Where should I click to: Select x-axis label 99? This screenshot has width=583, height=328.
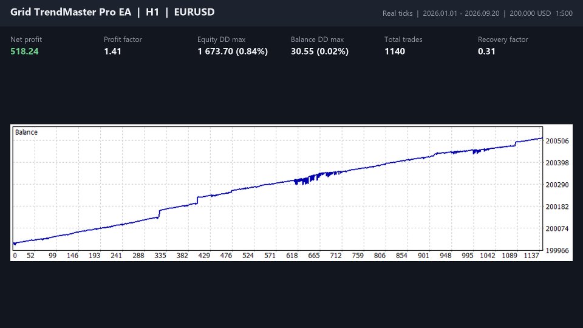point(52,256)
